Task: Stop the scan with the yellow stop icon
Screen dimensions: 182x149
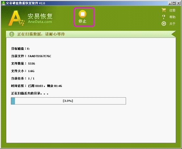Action: 82,14
